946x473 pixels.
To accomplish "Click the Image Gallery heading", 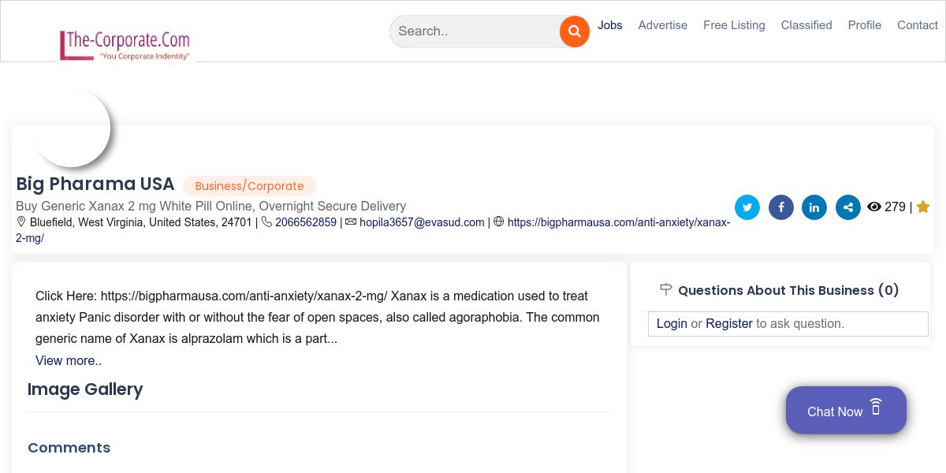I will click(85, 389).
